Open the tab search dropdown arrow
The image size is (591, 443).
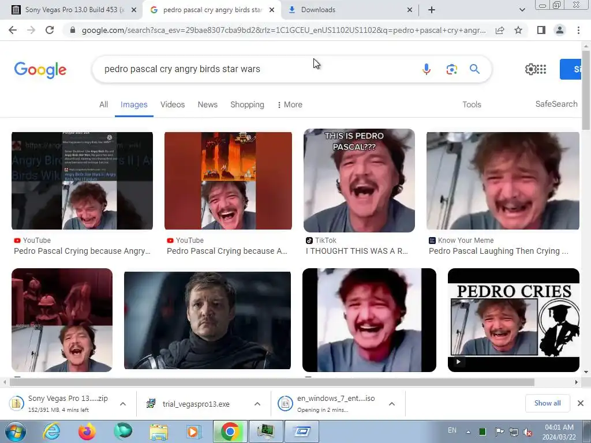coord(522,10)
